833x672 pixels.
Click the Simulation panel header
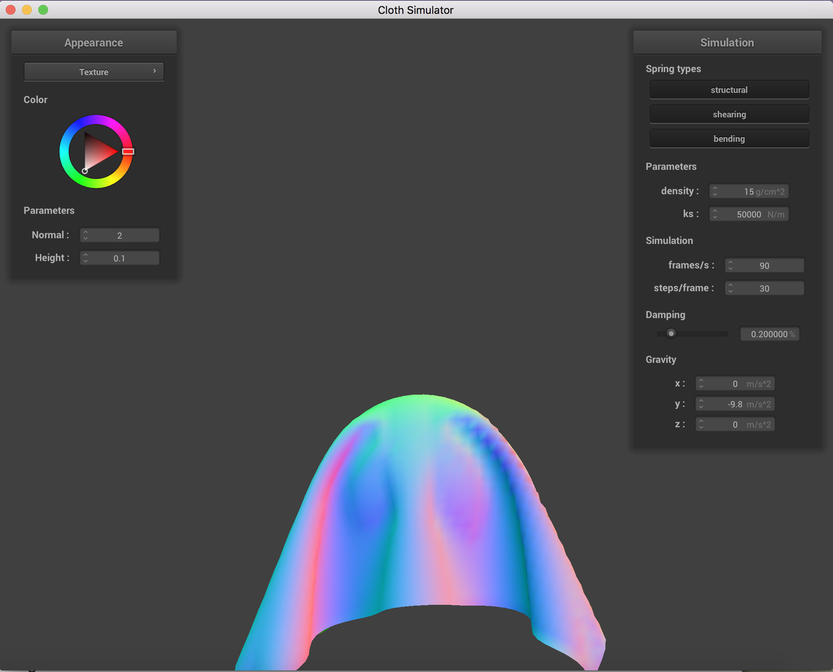point(727,43)
